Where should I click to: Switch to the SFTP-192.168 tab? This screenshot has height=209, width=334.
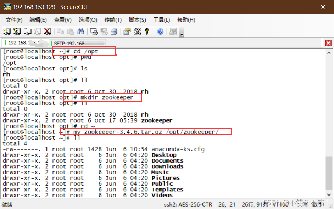pyautogui.click(x=78, y=43)
